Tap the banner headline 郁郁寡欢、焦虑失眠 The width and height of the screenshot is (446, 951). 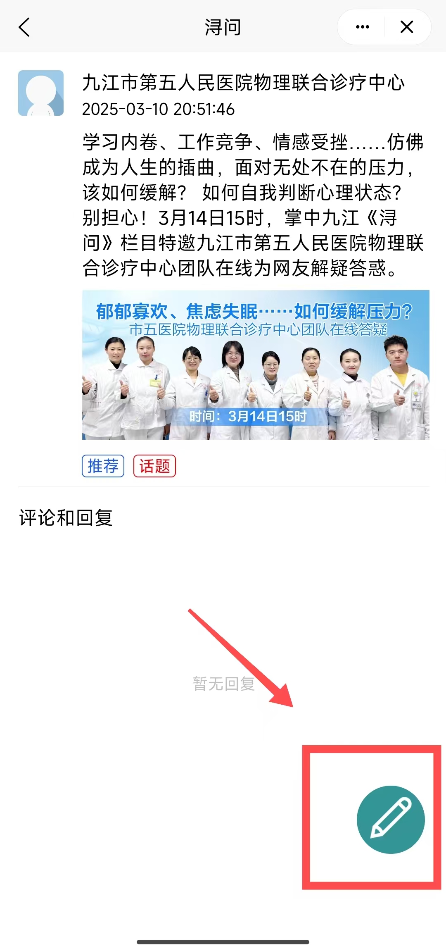coord(176,312)
